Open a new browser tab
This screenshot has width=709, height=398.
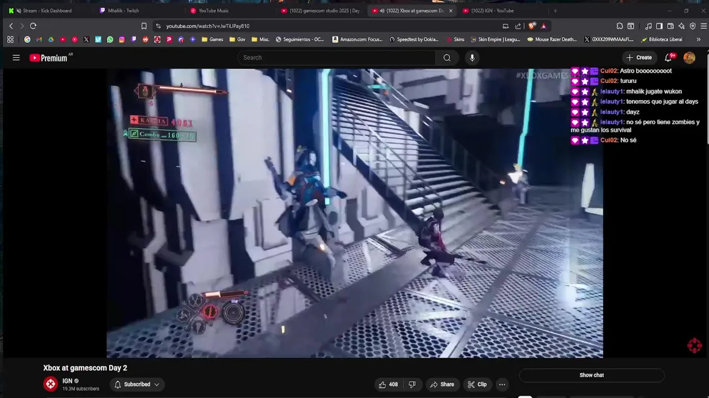pos(555,11)
